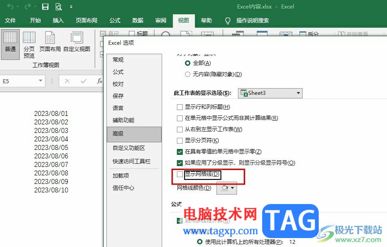
Task: Open the 文件 file tab
Action: tap(10, 21)
